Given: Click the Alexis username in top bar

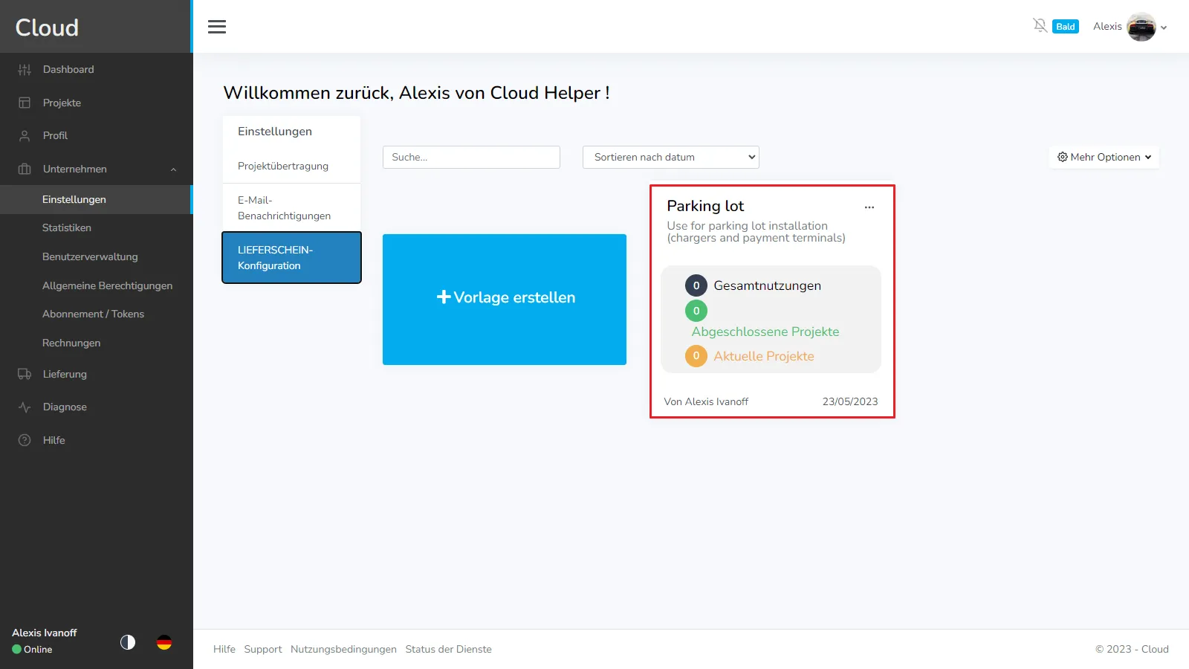Looking at the screenshot, I should click(1107, 27).
